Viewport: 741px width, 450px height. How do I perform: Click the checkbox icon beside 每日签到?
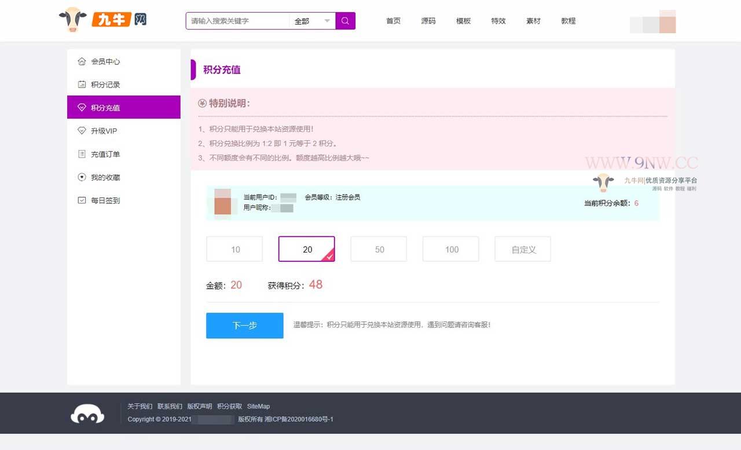tap(82, 200)
